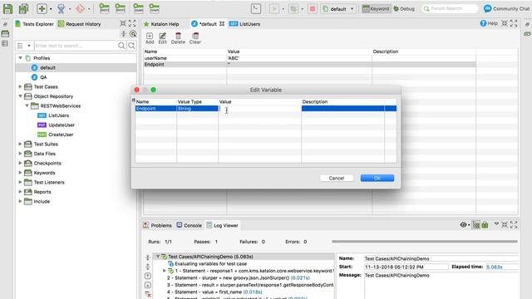Expand the Include folder
Image resolution: width=532 pixels, height=299 pixels.
(x=20, y=201)
